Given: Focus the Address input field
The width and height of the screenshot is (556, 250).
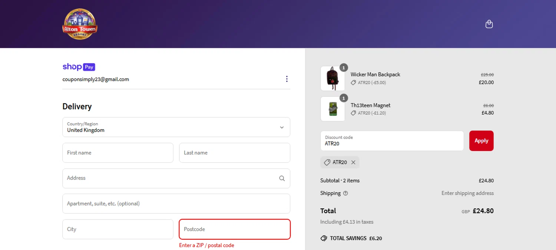Looking at the screenshot, I should [x=176, y=178].
